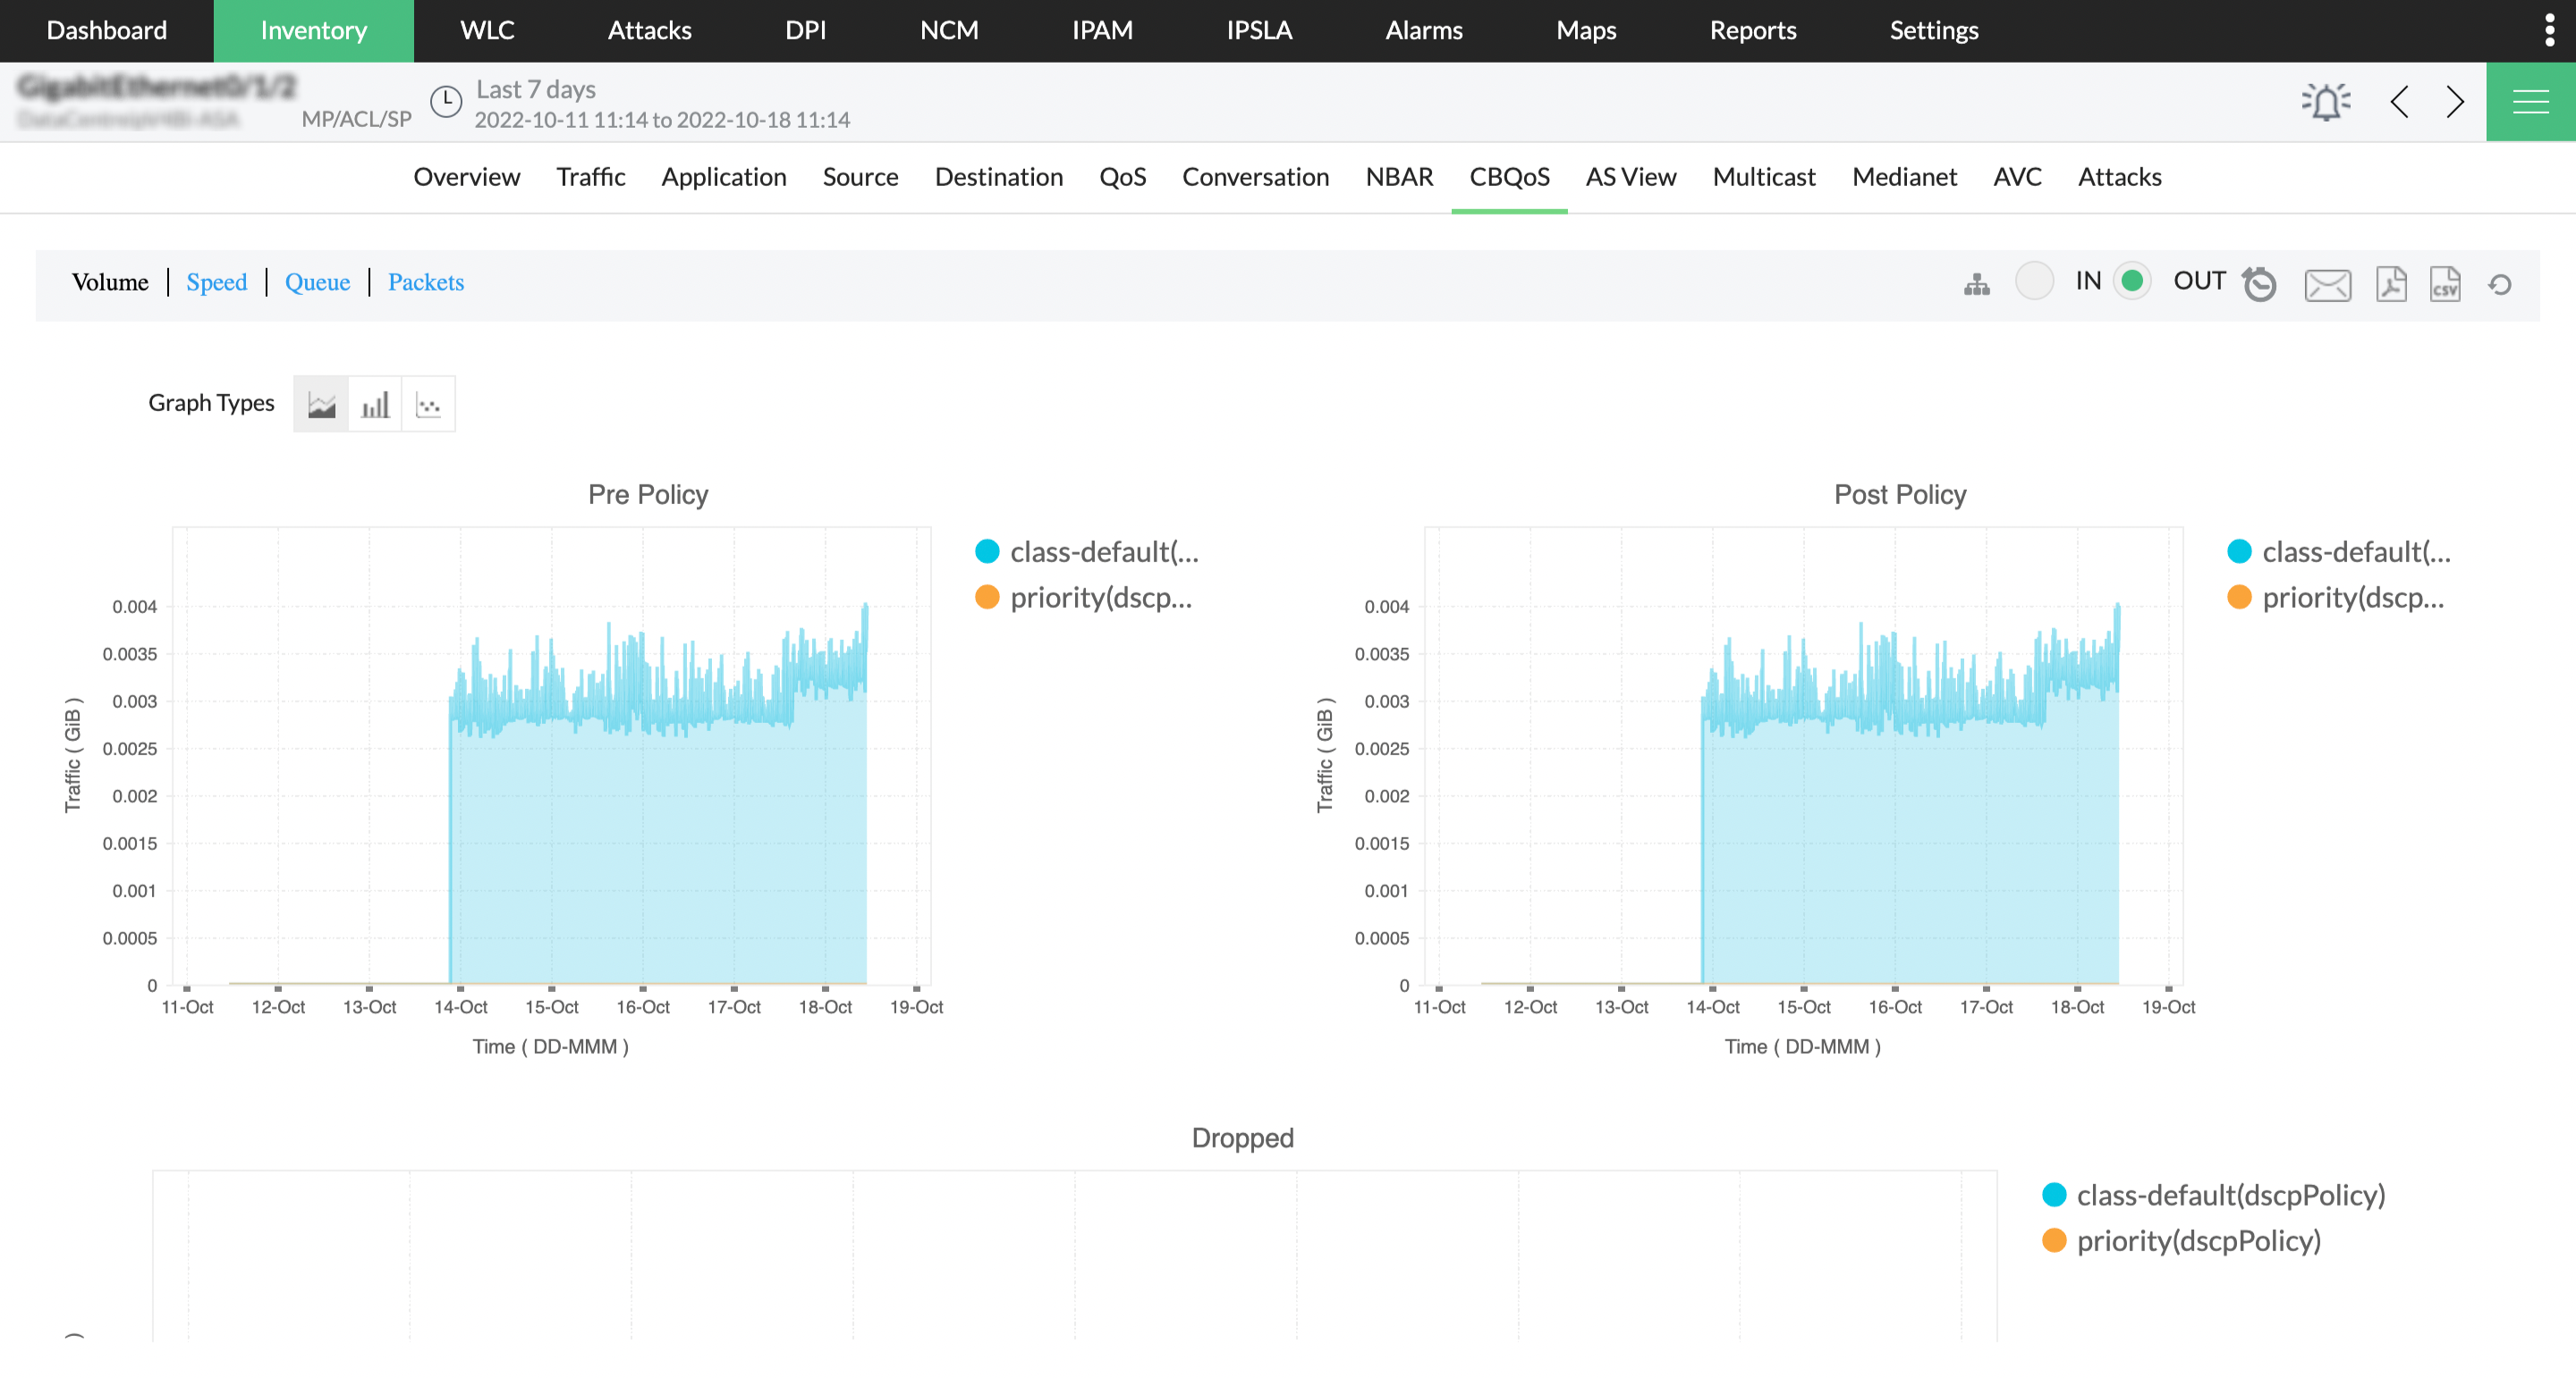Open the Last 7 days time selector

535,90
